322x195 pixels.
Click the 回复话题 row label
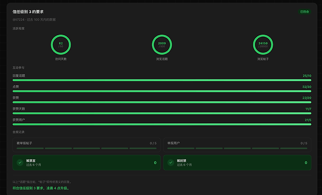coord(19,76)
